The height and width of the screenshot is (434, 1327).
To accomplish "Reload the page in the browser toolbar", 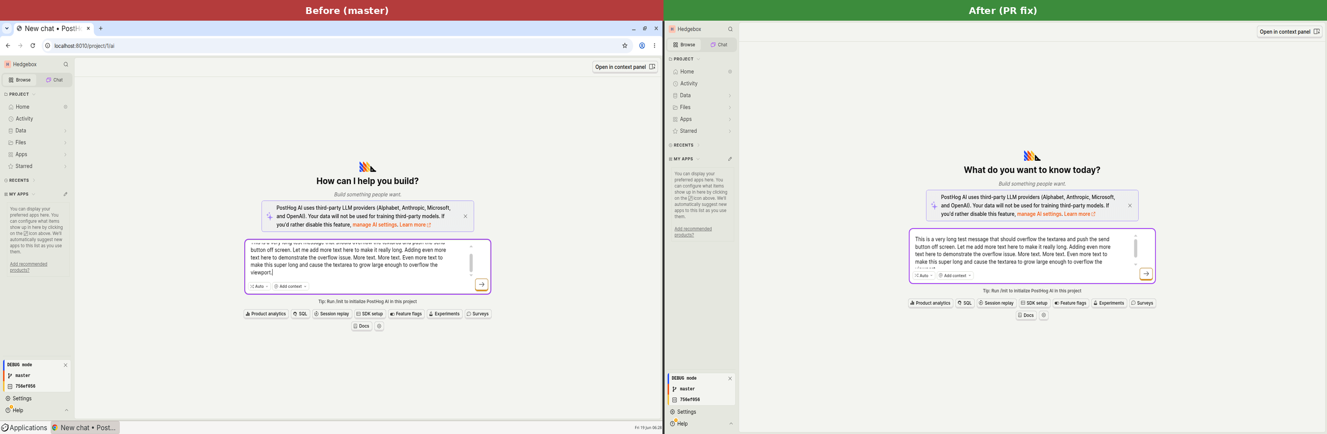I will coord(33,46).
